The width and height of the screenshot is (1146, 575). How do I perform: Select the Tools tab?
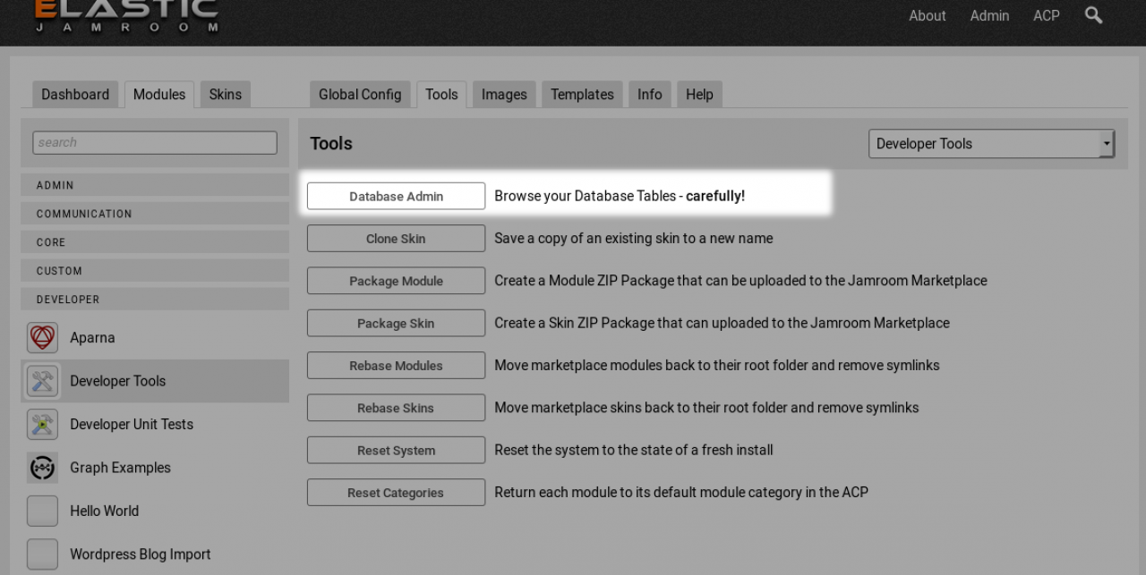click(441, 95)
